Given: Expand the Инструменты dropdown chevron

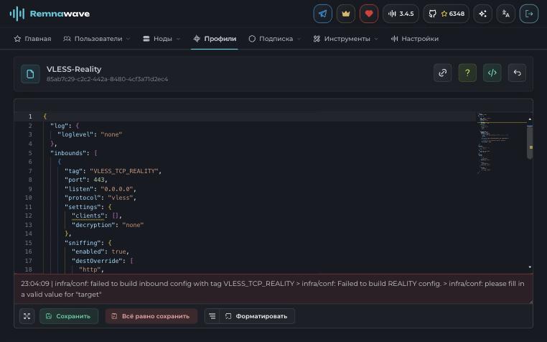Looking at the screenshot, I should coord(376,39).
